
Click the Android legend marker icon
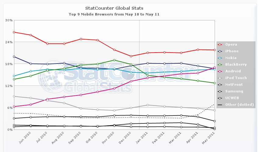[220, 71]
